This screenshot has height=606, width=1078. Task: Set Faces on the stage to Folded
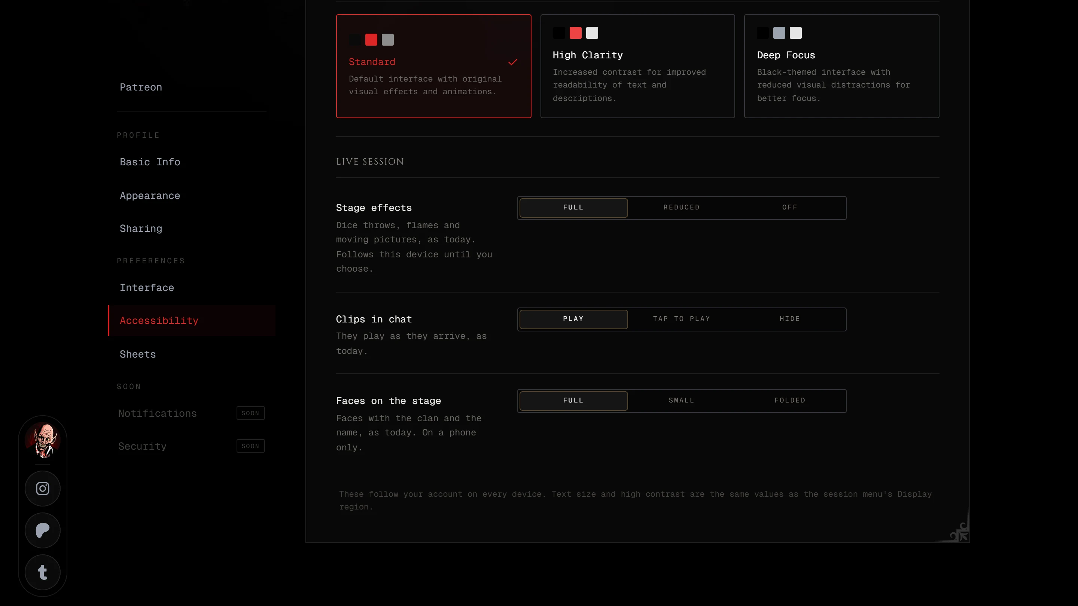click(x=790, y=401)
